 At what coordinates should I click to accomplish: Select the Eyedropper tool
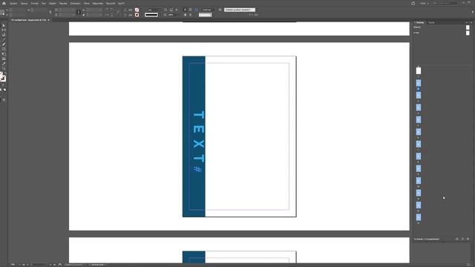(4, 64)
